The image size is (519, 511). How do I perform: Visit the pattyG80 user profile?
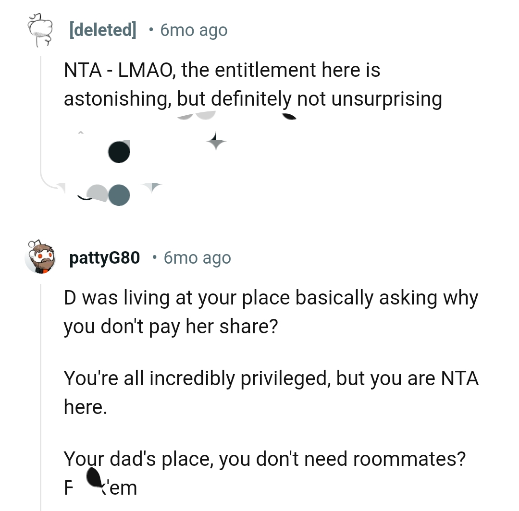coord(105,258)
